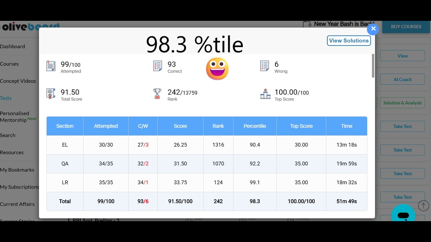Click the Total Score certificate icon
Image resolution: width=431 pixels, height=242 pixels.
[x=51, y=94]
